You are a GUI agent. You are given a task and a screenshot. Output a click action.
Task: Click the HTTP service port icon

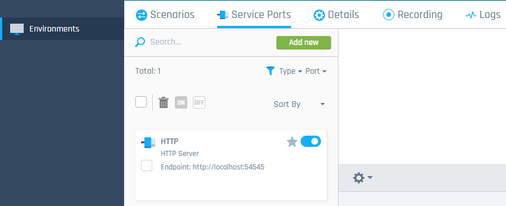coord(148,142)
